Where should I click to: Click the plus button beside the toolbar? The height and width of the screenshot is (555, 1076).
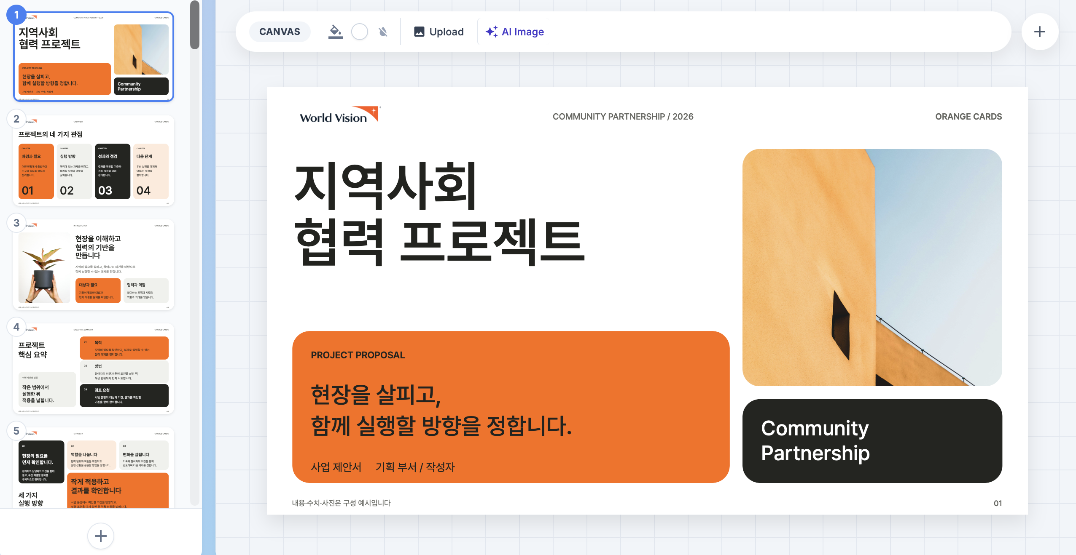[1040, 32]
